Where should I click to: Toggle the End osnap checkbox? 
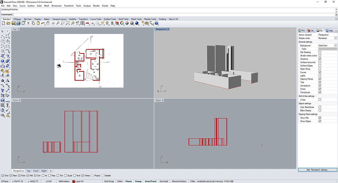point(3,175)
